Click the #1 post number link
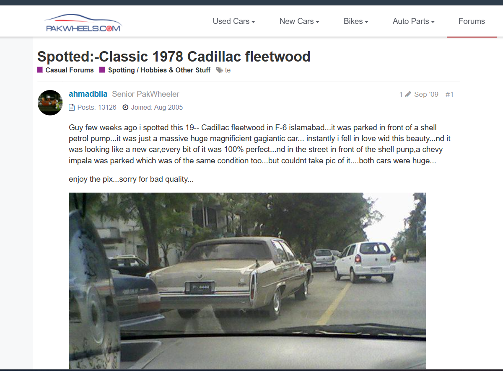 tap(449, 95)
